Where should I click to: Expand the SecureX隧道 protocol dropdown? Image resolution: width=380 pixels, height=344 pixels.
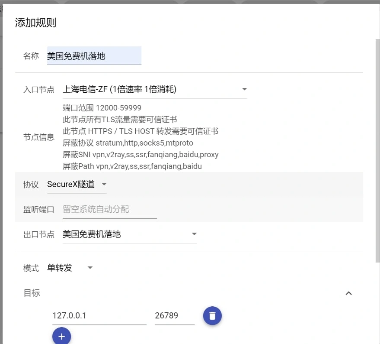click(103, 185)
